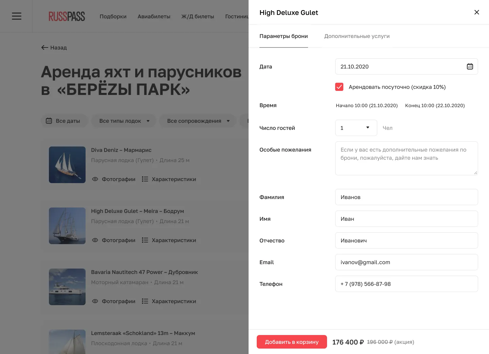Image resolution: width=489 pixels, height=354 pixels.
Task: Open Авиабилеты menu item
Action: 154,16
